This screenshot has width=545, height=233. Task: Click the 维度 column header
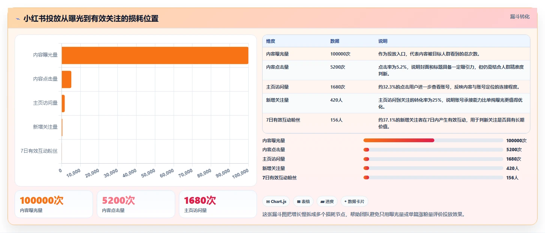tap(270, 41)
